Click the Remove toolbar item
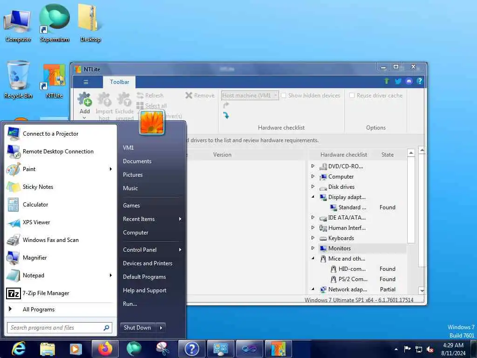 (200, 95)
